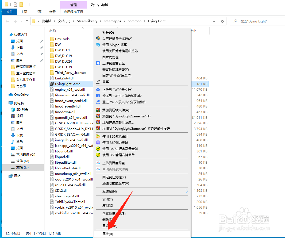This screenshot has width=285, height=238.
Task: Click the OneDrive cloud icon in sidebar
Action: [x=11, y=95]
